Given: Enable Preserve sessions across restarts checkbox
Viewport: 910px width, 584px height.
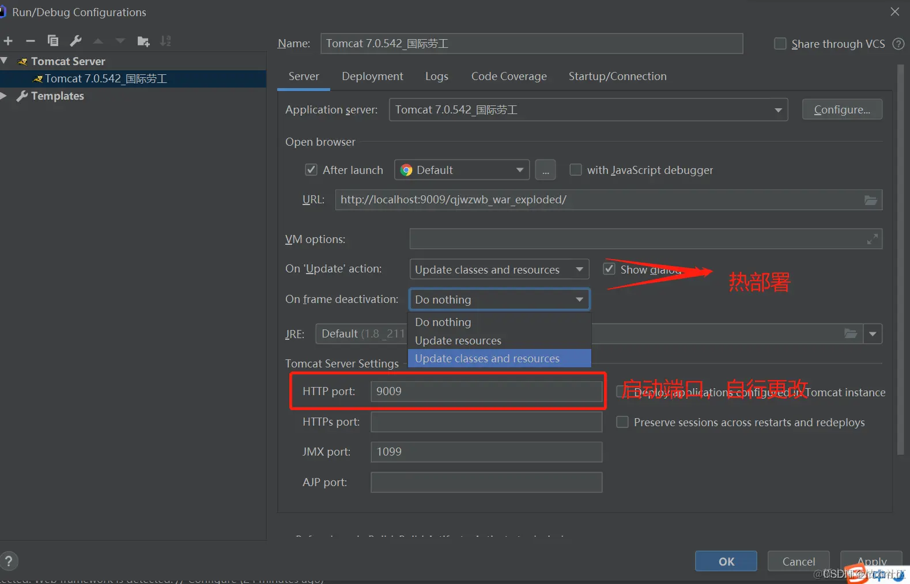Looking at the screenshot, I should pos(622,422).
